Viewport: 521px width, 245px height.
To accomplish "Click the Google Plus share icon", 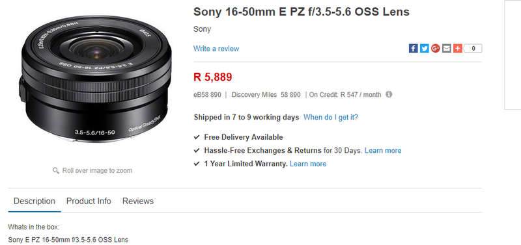I will click(436, 48).
